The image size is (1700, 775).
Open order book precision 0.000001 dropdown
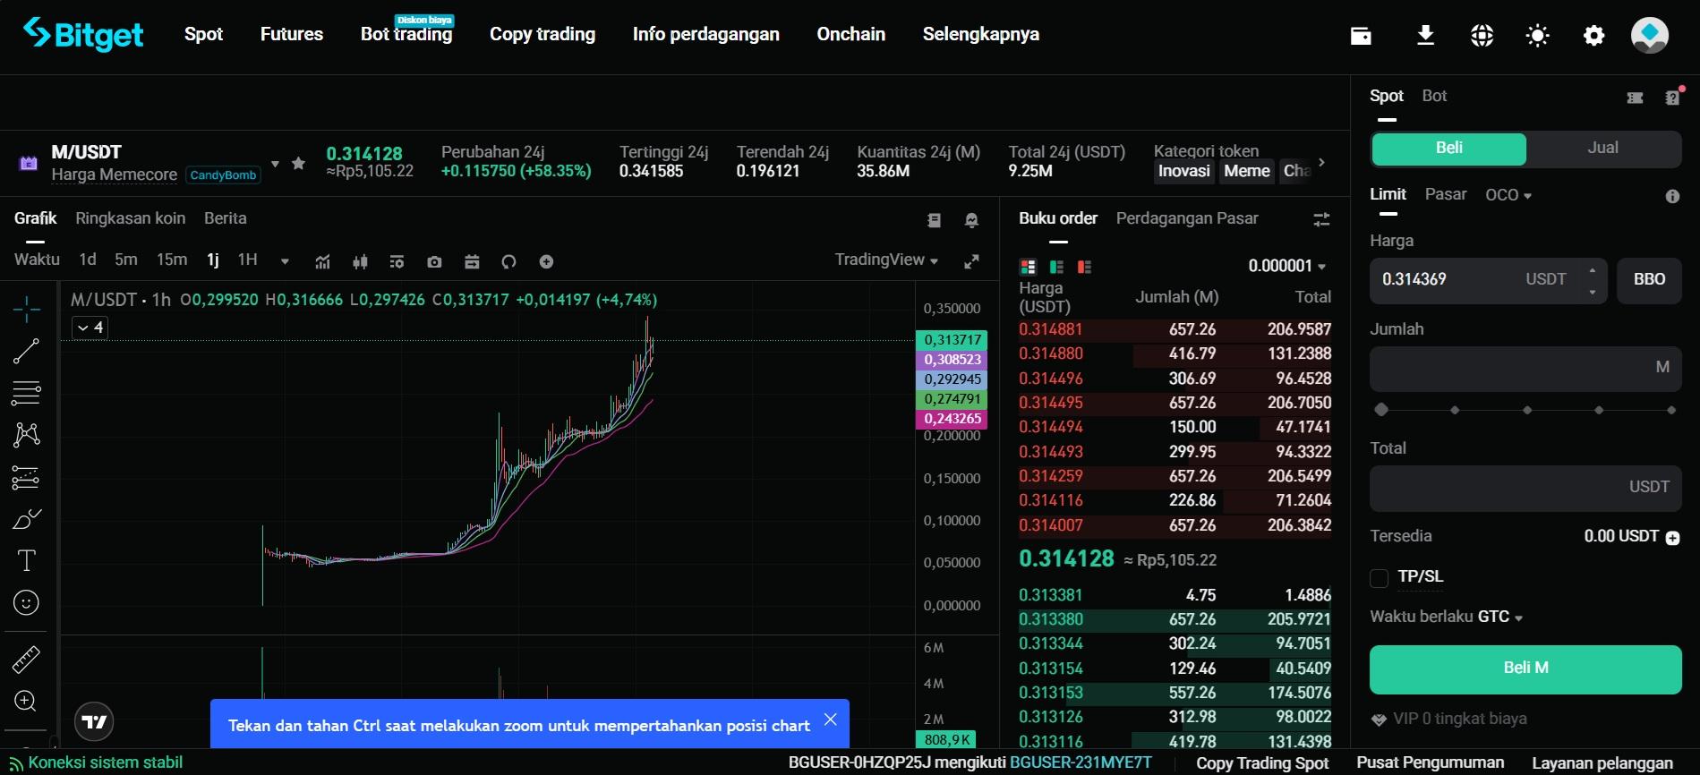click(x=1286, y=266)
